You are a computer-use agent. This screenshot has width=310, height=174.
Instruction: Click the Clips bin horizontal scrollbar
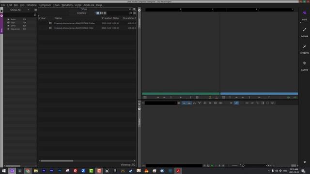click(57, 161)
